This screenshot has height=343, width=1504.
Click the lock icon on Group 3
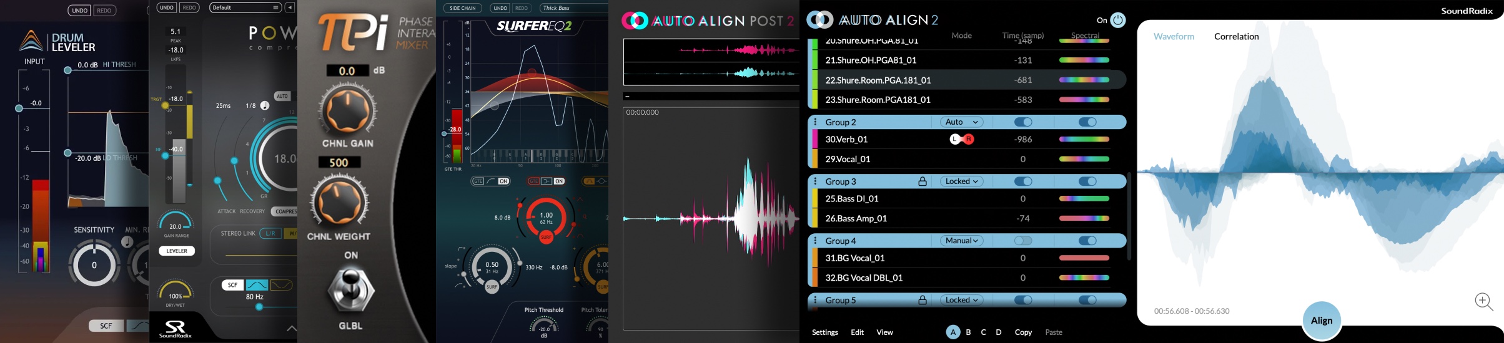[922, 181]
